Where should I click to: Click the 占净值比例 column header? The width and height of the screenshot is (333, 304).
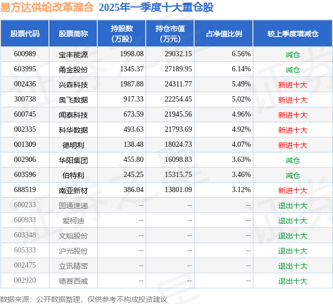(x=224, y=33)
